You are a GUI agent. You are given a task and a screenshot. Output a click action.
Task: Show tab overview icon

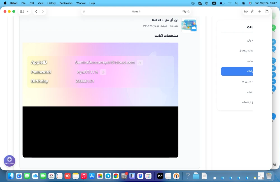(x=267, y=11)
